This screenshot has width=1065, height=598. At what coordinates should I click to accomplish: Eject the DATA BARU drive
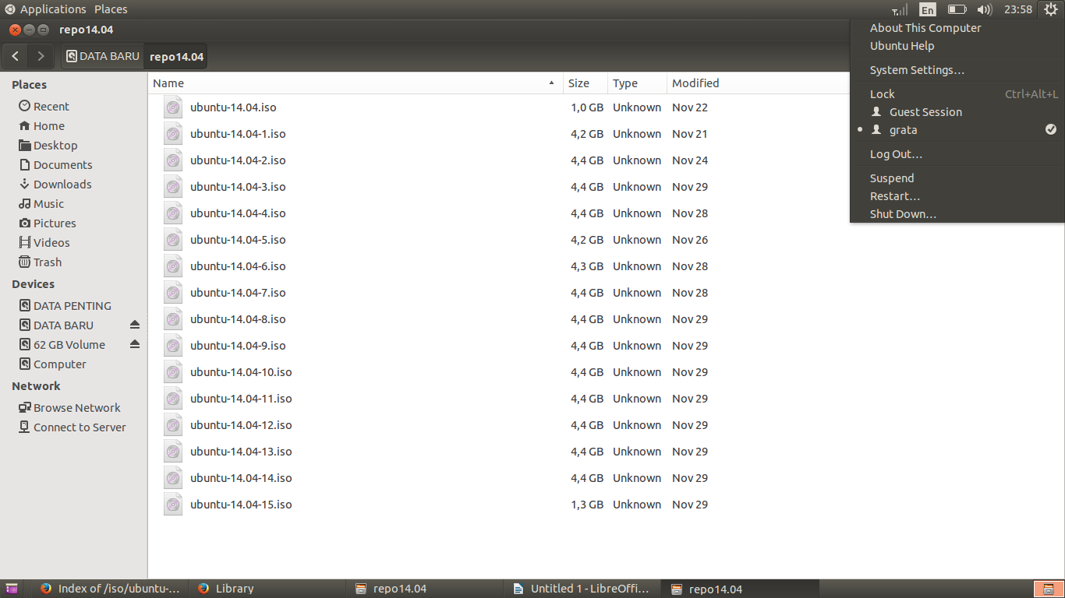[x=135, y=325]
